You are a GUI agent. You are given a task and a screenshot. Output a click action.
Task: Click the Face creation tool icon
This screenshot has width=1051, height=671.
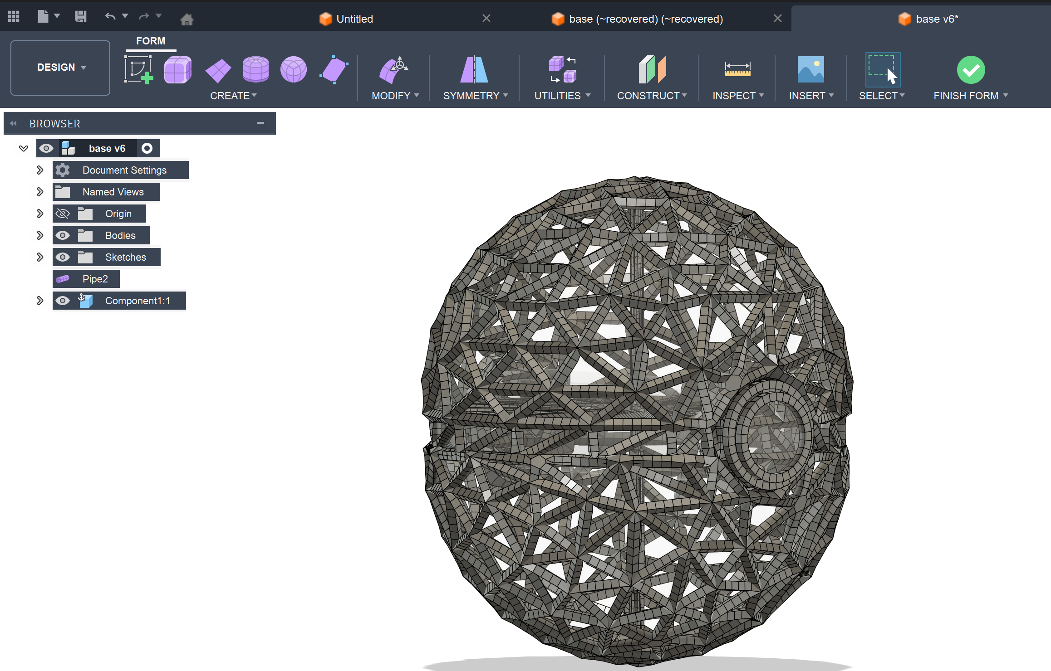[x=334, y=70]
